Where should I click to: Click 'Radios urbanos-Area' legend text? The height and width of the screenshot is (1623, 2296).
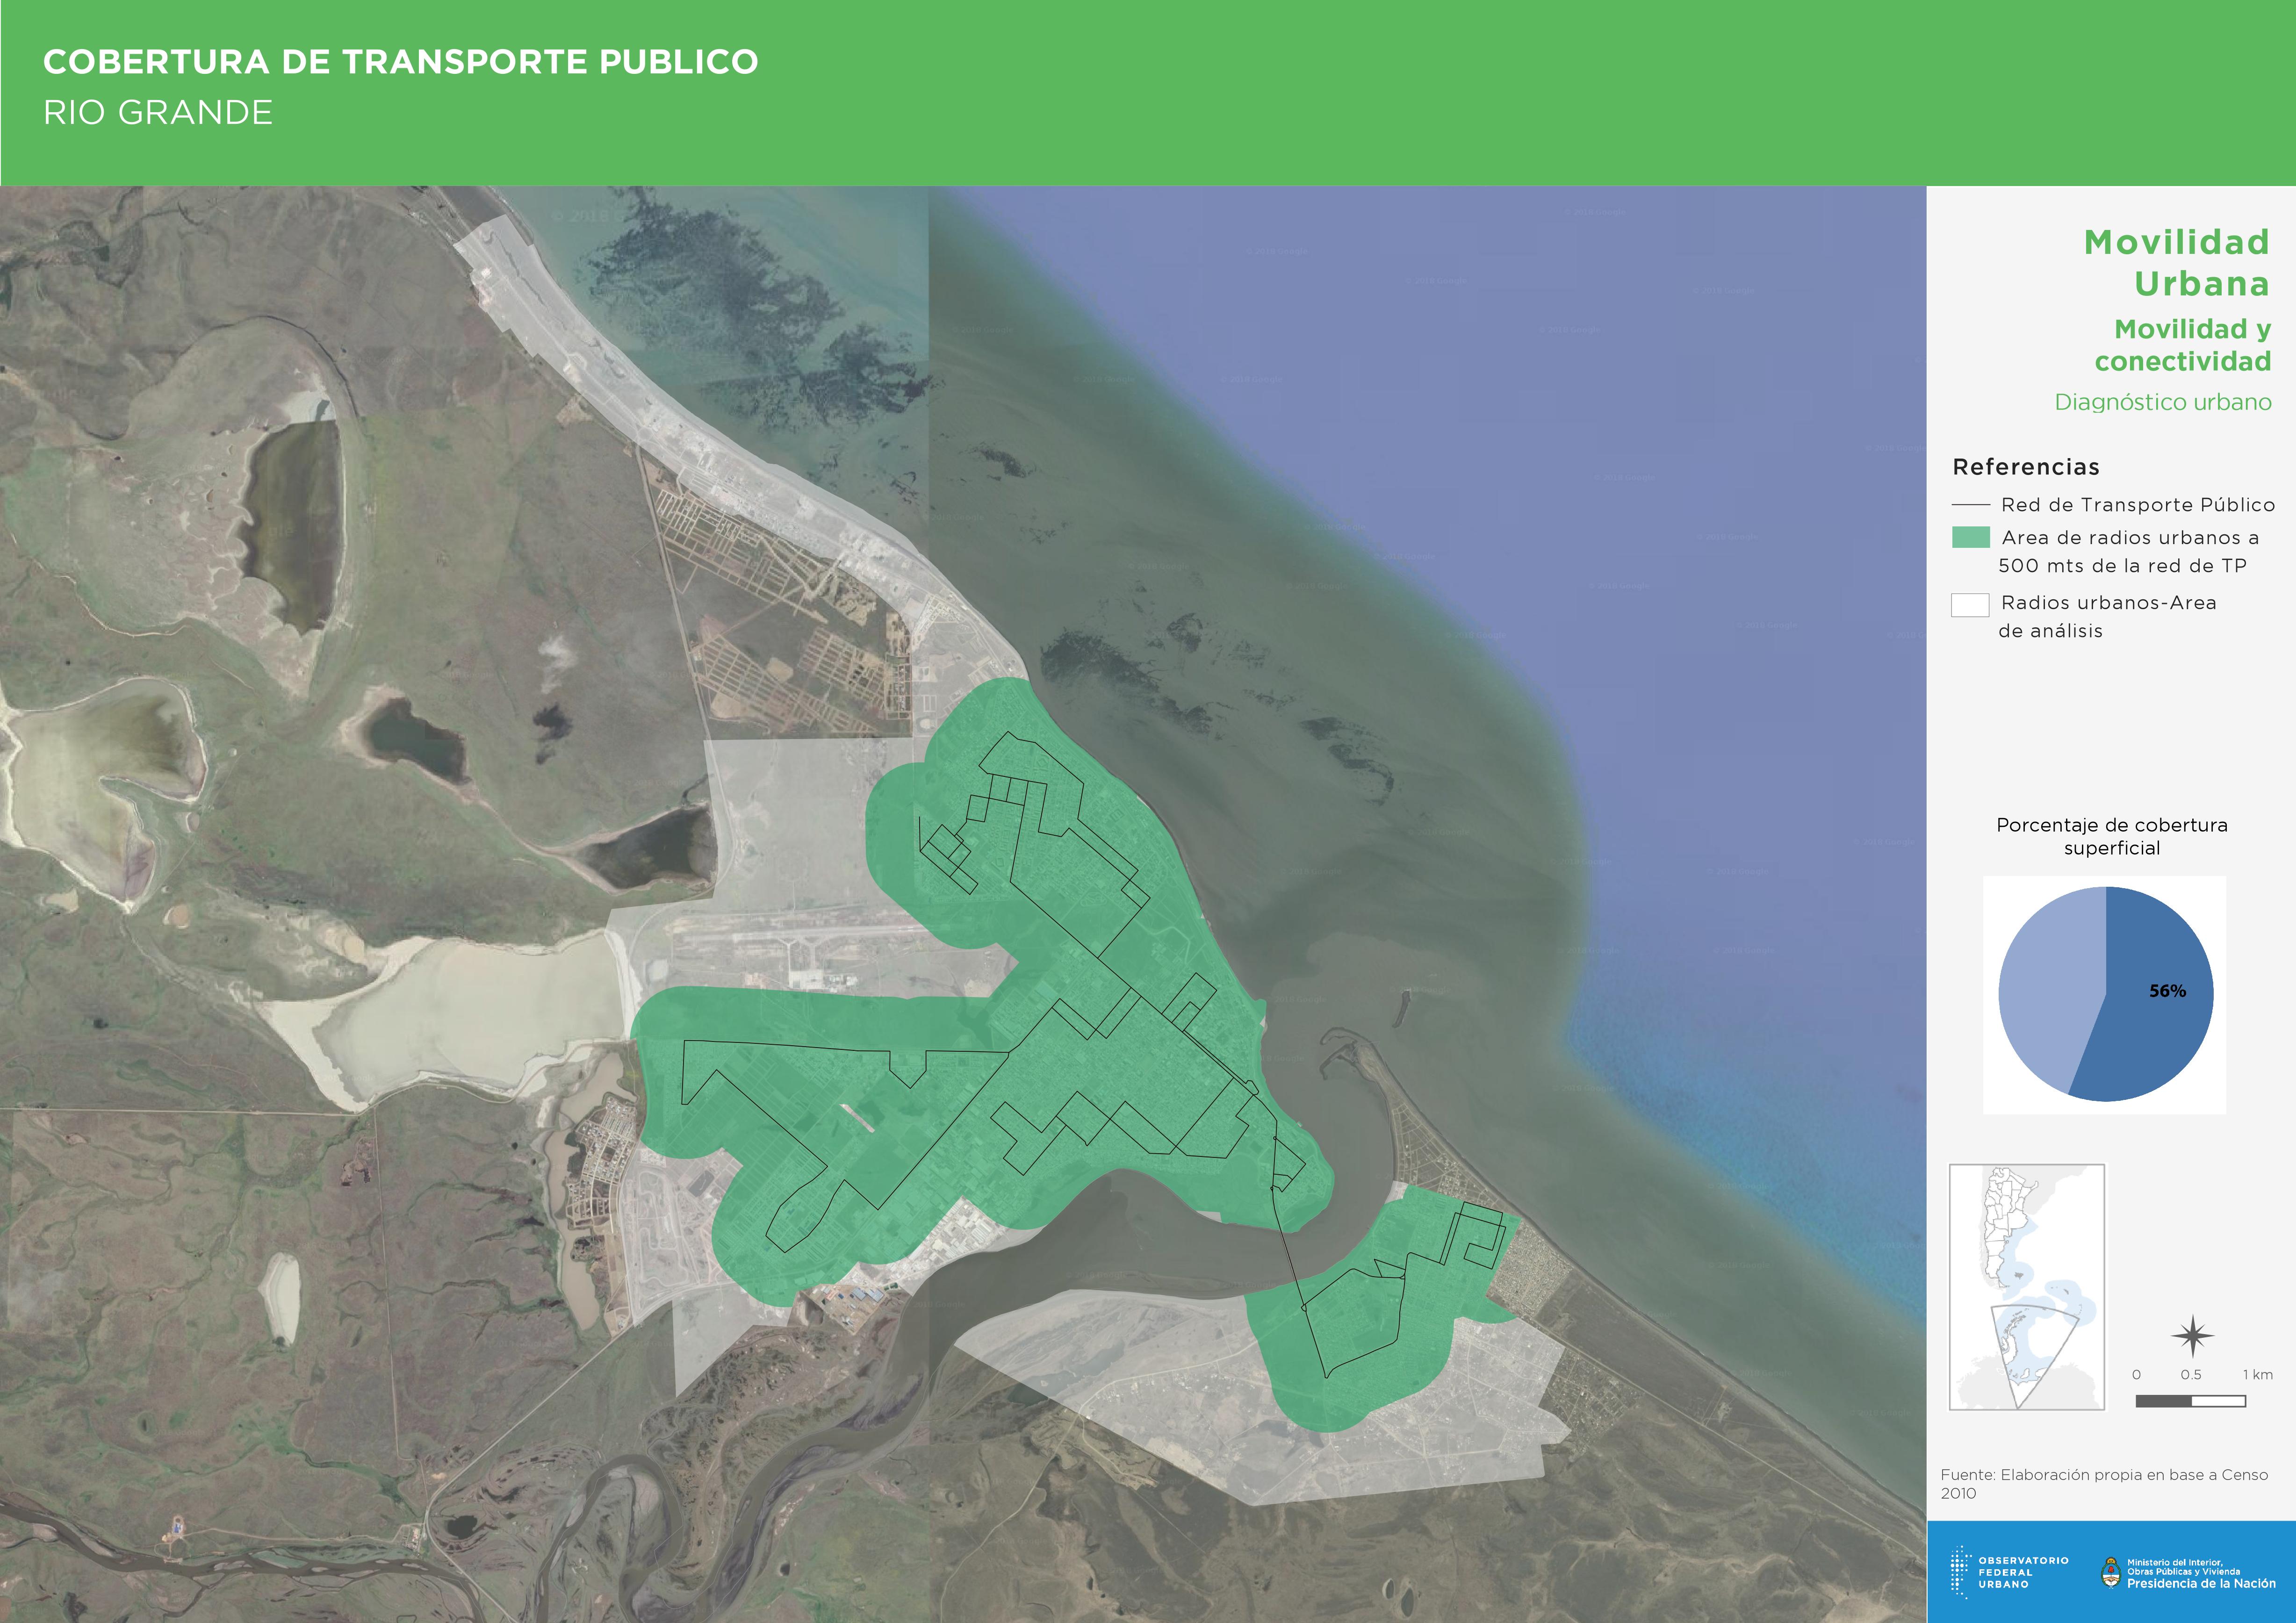click(x=2109, y=603)
